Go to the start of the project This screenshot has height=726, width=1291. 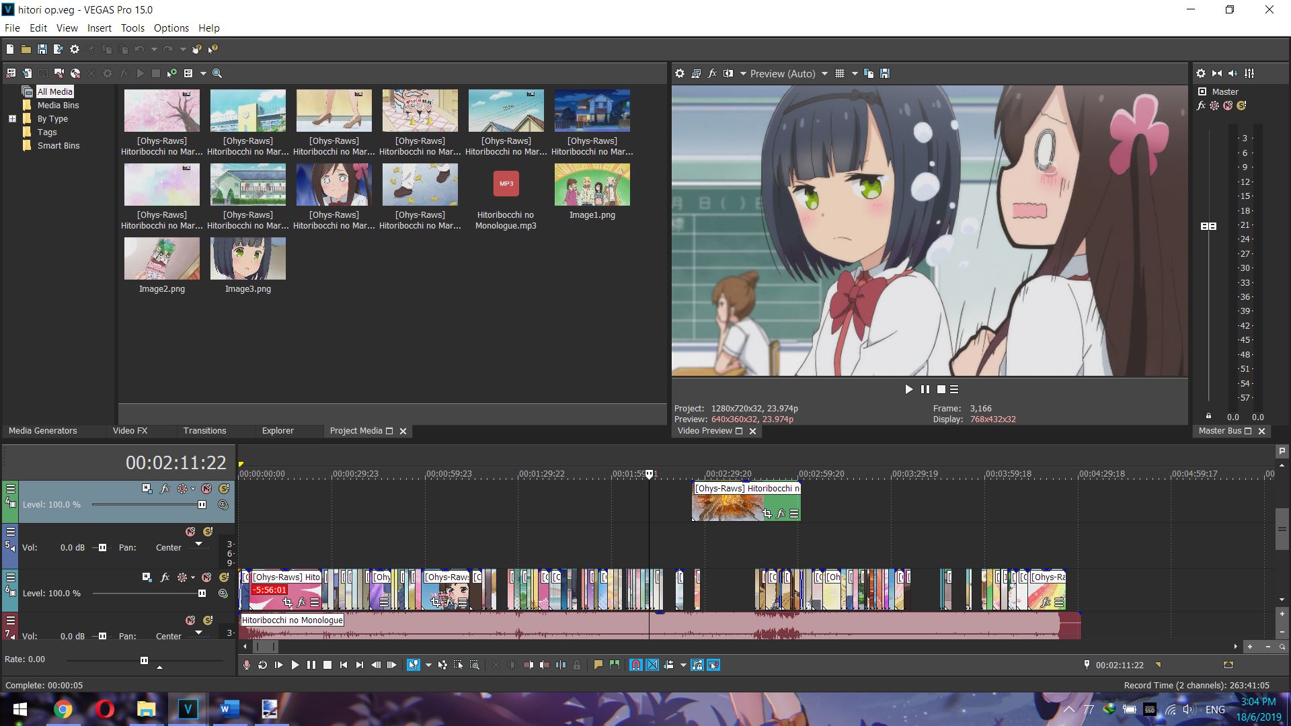point(344,665)
